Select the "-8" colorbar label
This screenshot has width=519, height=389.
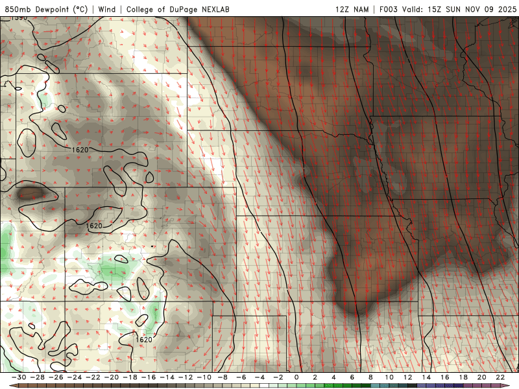tap(223, 377)
